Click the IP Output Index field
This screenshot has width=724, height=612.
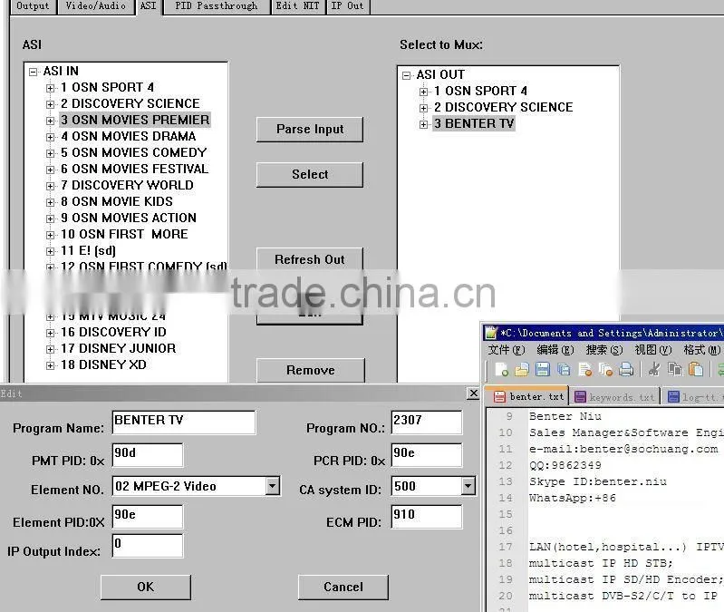tap(148, 546)
